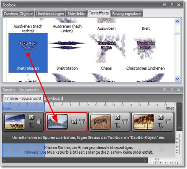This screenshot has width=187, height=169.
Task: Click the Breit effect label
Action: pyautogui.click(x=146, y=28)
